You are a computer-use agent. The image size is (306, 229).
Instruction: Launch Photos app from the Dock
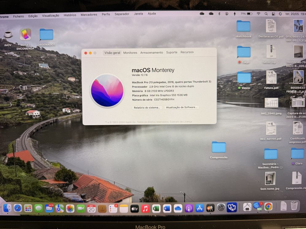(70, 209)
